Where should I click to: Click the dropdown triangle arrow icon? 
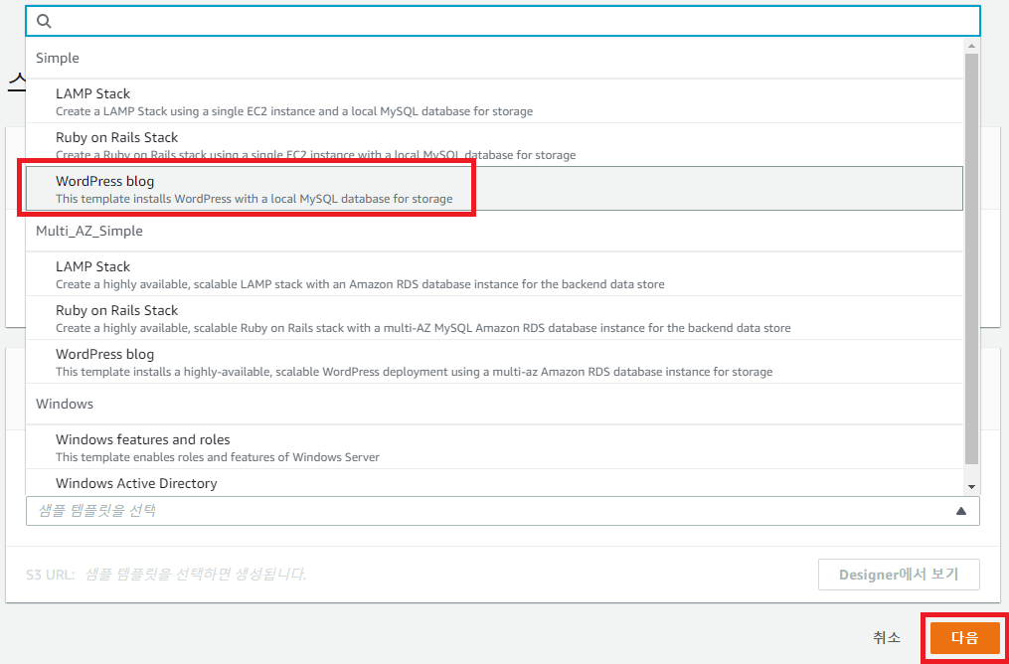[x=960, y=511]
